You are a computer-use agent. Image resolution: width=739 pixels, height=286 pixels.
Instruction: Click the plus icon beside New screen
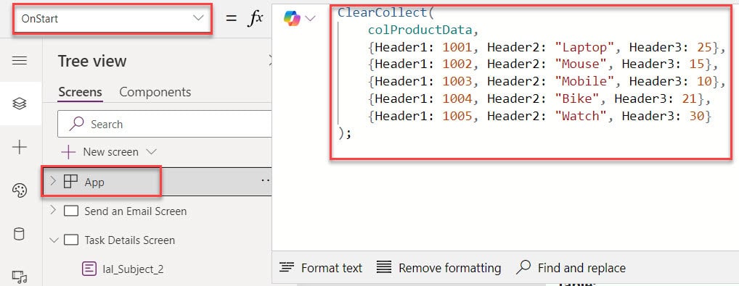pyautogui.click(x=68, y=152)
